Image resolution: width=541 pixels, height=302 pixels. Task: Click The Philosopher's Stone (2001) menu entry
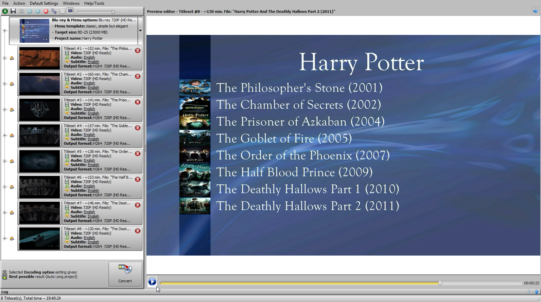click(299, 88)
